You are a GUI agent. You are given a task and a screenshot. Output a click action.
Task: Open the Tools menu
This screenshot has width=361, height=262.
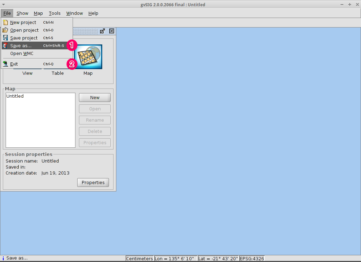click(x=55, y=13)
